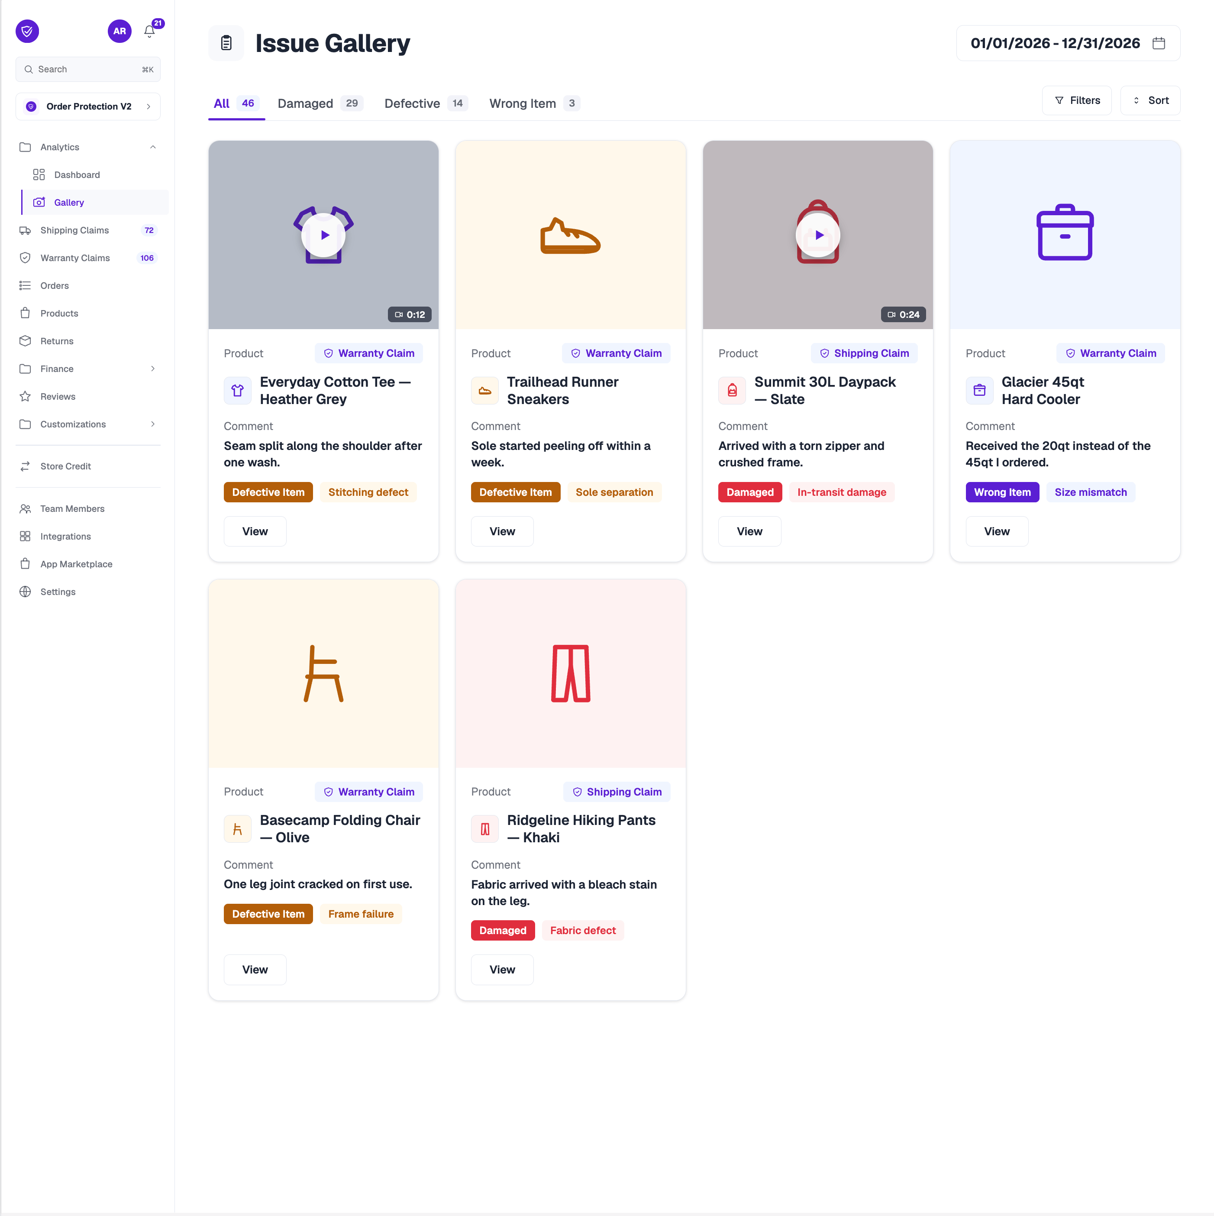Click the Team Members people icon

point(25,508)
